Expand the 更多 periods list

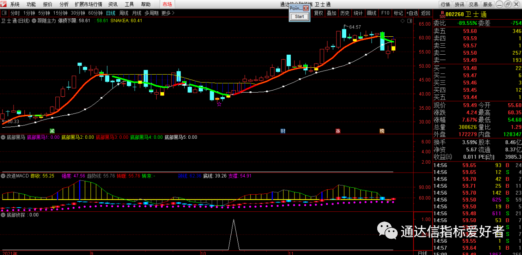[x=168, y=13]
